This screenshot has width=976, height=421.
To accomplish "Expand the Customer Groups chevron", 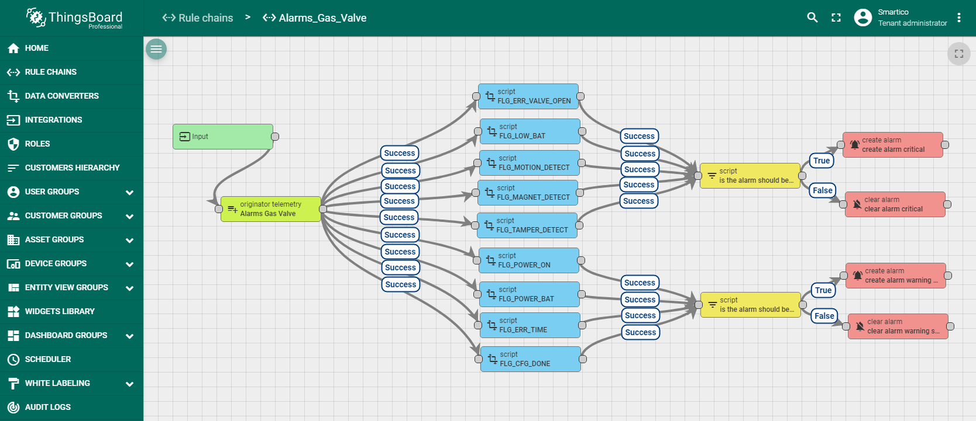I will (x=129, y=216).
